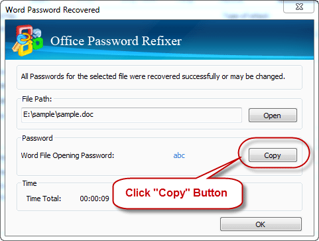Select the recovered password text abc
The height and width of the screenshot is (241, 319).
tap(179, 155)
